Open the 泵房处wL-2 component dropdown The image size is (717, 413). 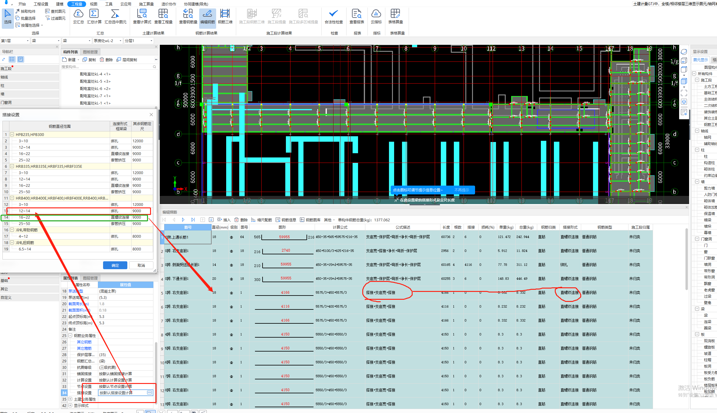(x=107, y=41)
